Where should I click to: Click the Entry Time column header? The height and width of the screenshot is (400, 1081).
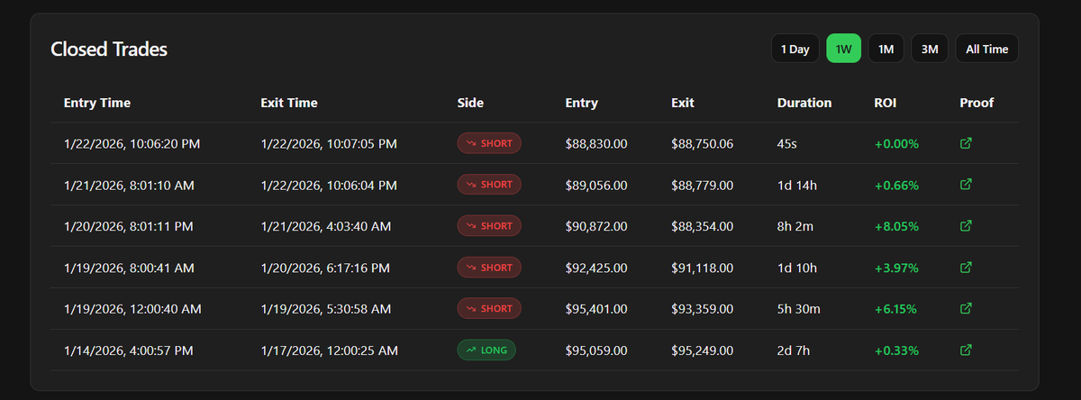97,103
